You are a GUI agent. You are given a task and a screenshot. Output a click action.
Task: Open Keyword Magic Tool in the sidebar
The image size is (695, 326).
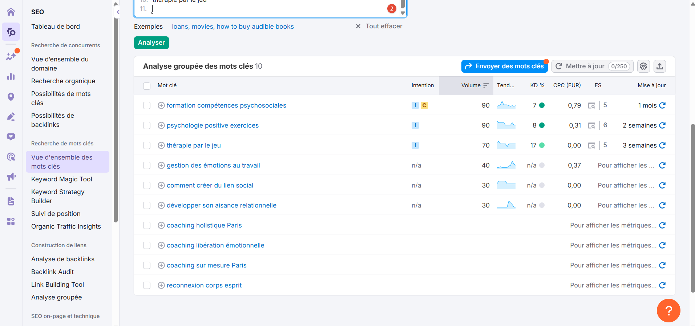(x=62, y=179)
